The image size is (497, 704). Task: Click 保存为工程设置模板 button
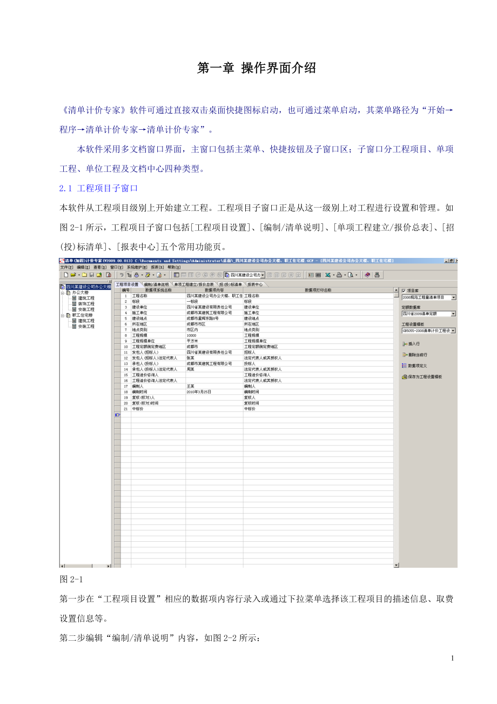pyautogui.click(x=425, y=377)
